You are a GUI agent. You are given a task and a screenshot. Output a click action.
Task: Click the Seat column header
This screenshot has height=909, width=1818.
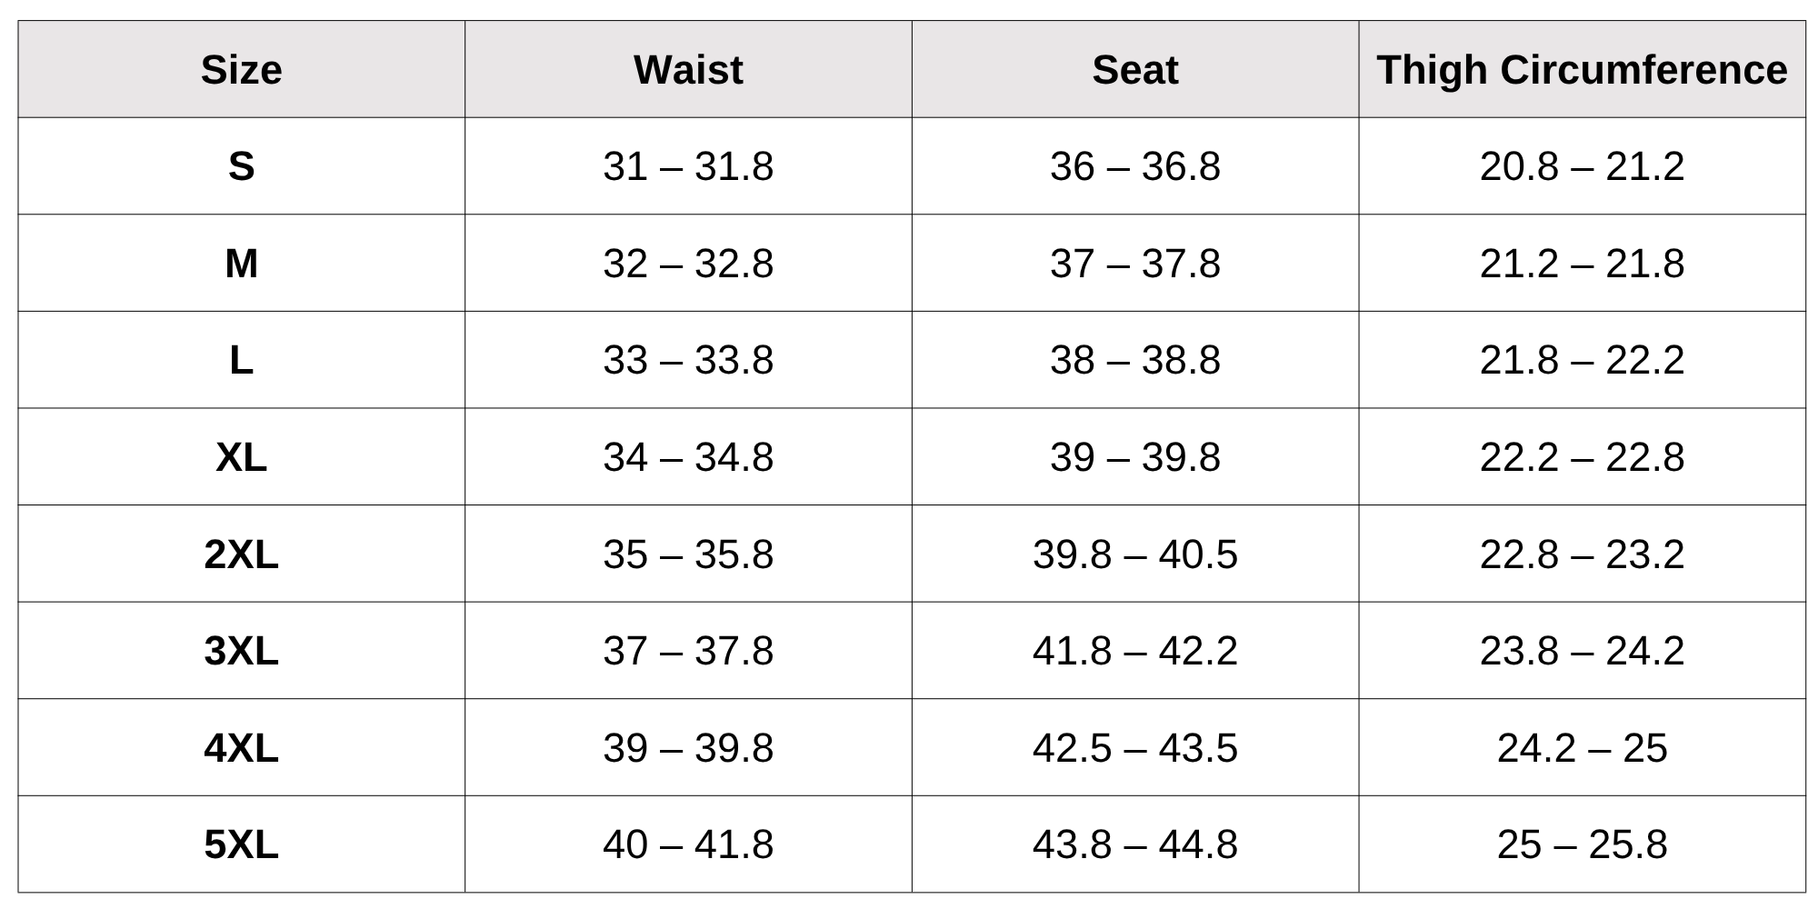(1134, 70)
